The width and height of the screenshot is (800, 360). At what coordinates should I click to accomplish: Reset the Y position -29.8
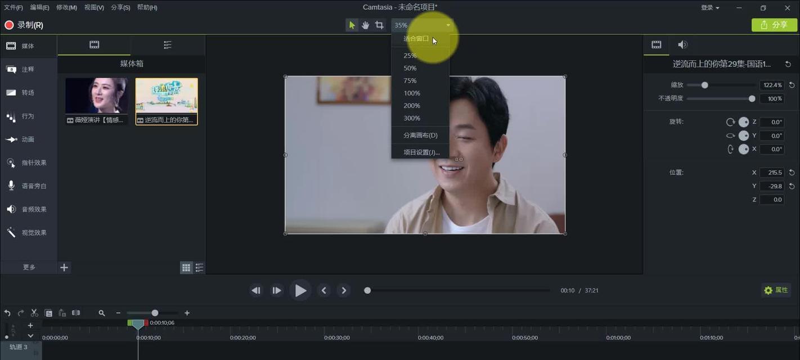792,186
